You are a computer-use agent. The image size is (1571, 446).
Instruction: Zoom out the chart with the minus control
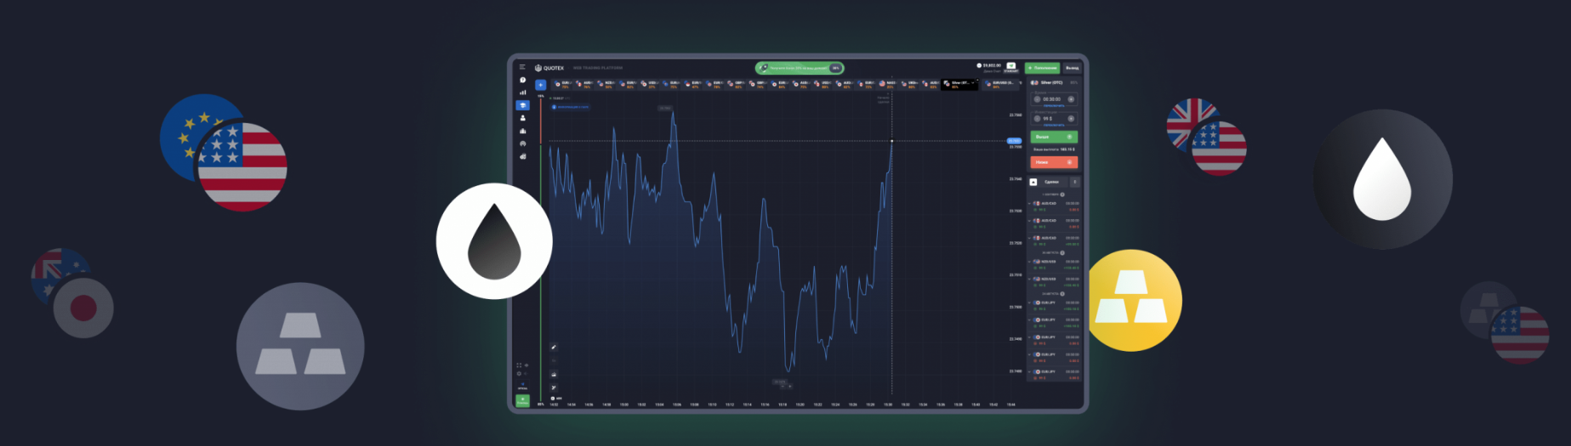(x=783, y=387)
